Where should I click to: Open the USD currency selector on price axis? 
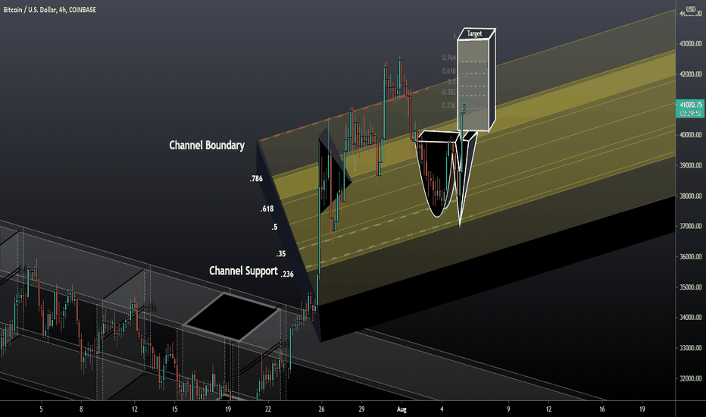pyautogui.click(x=691, y=9)
